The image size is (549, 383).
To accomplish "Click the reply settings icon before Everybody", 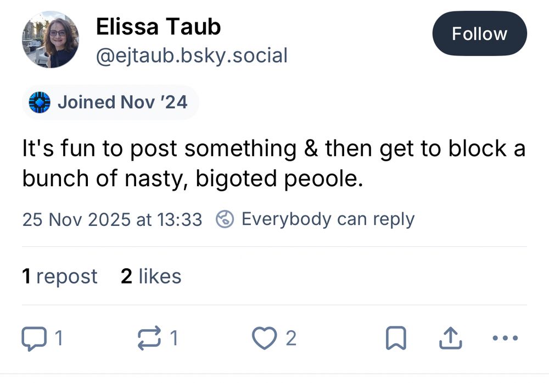I will tap(225, 220).
